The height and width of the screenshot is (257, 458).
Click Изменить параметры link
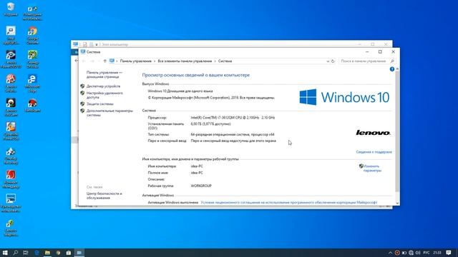(x=372, y=168)
